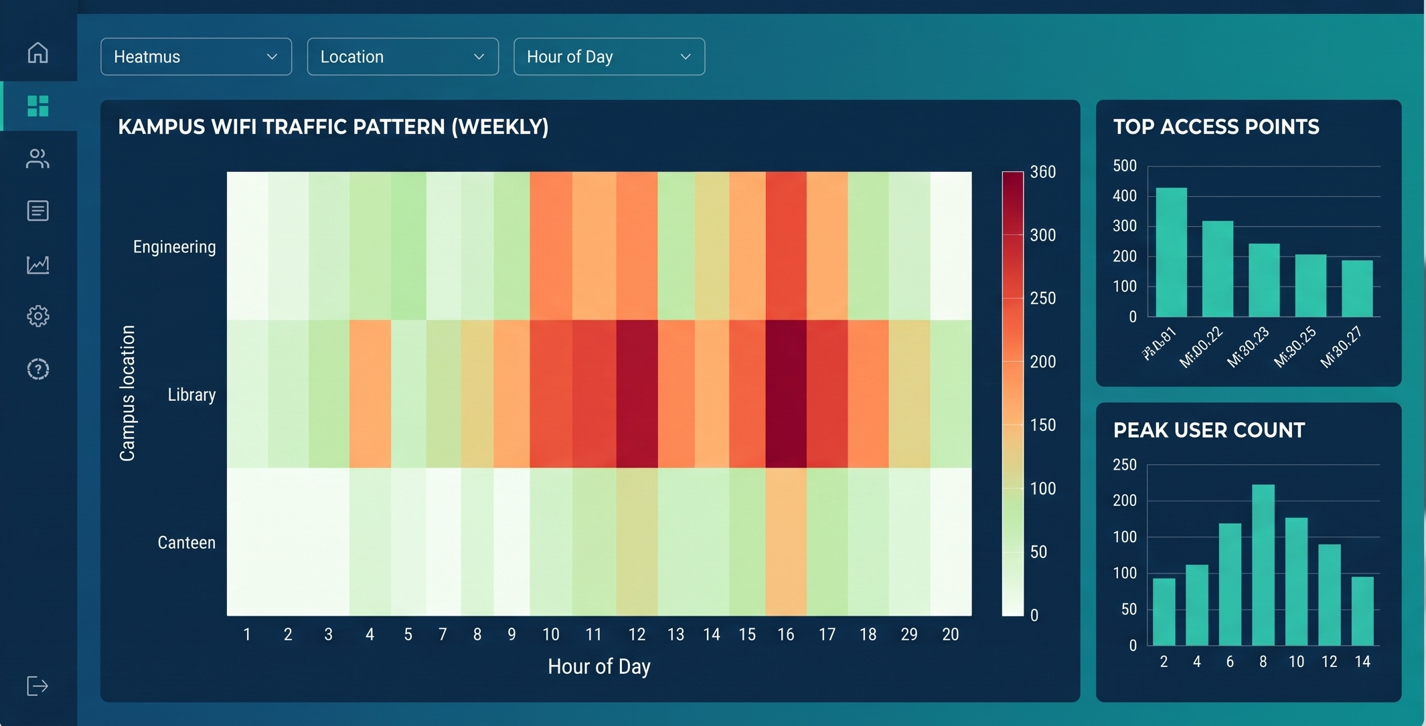The width and height of the screenshot is (1426, 726).
Task: Click the 250 label on Peak User Count axis
Action: pyautogui.click(x=1125, y=464)
